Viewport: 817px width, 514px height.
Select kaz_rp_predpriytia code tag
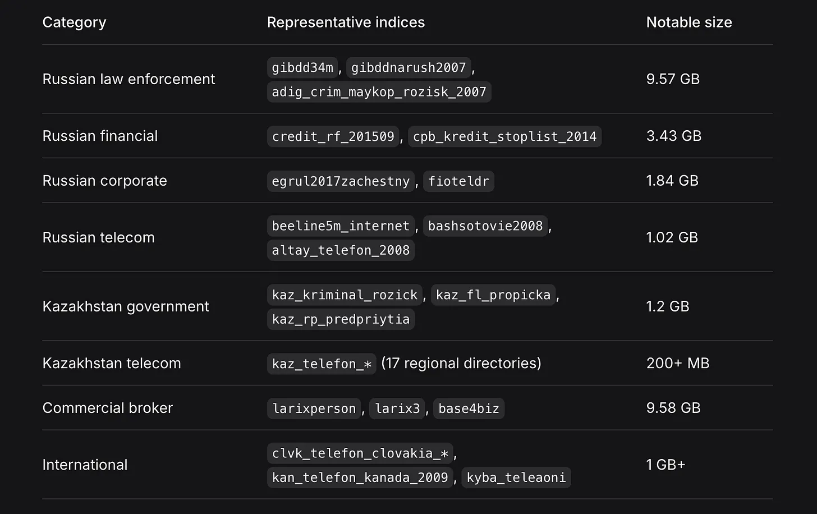[341, 319]
